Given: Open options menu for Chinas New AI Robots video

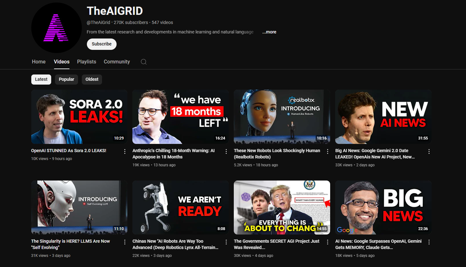Looking at the screenshot, I should [x=226, y=242].
